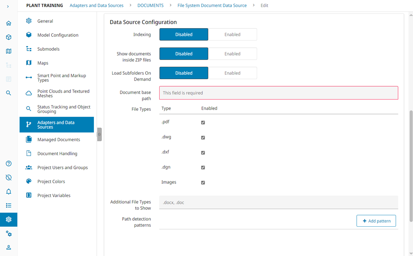Uncheck the .dwg file type
This screenshot has width=413, height=256.
(203, 137)
